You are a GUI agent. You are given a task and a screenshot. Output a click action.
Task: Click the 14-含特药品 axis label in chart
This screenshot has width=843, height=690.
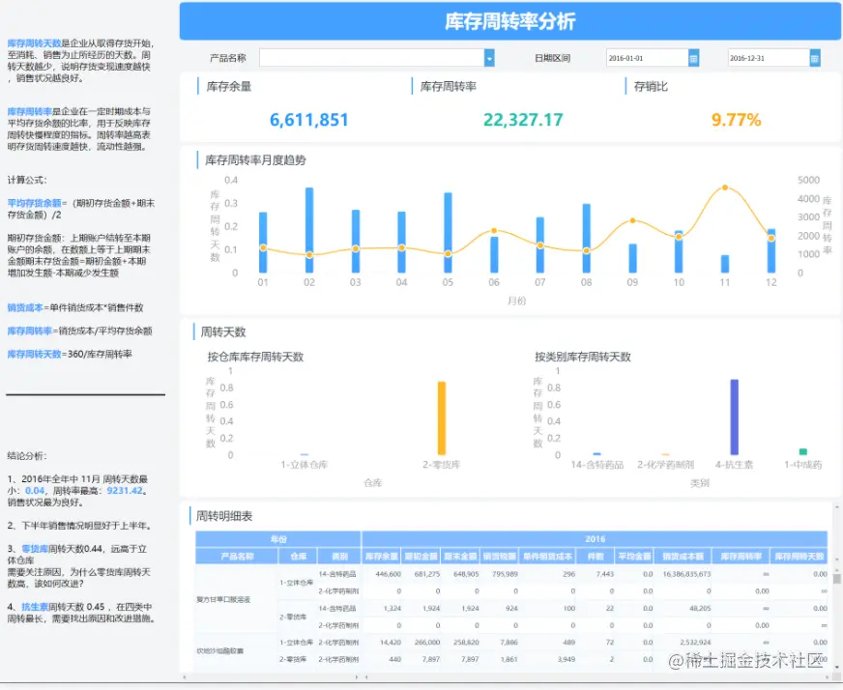coord(597,465)
